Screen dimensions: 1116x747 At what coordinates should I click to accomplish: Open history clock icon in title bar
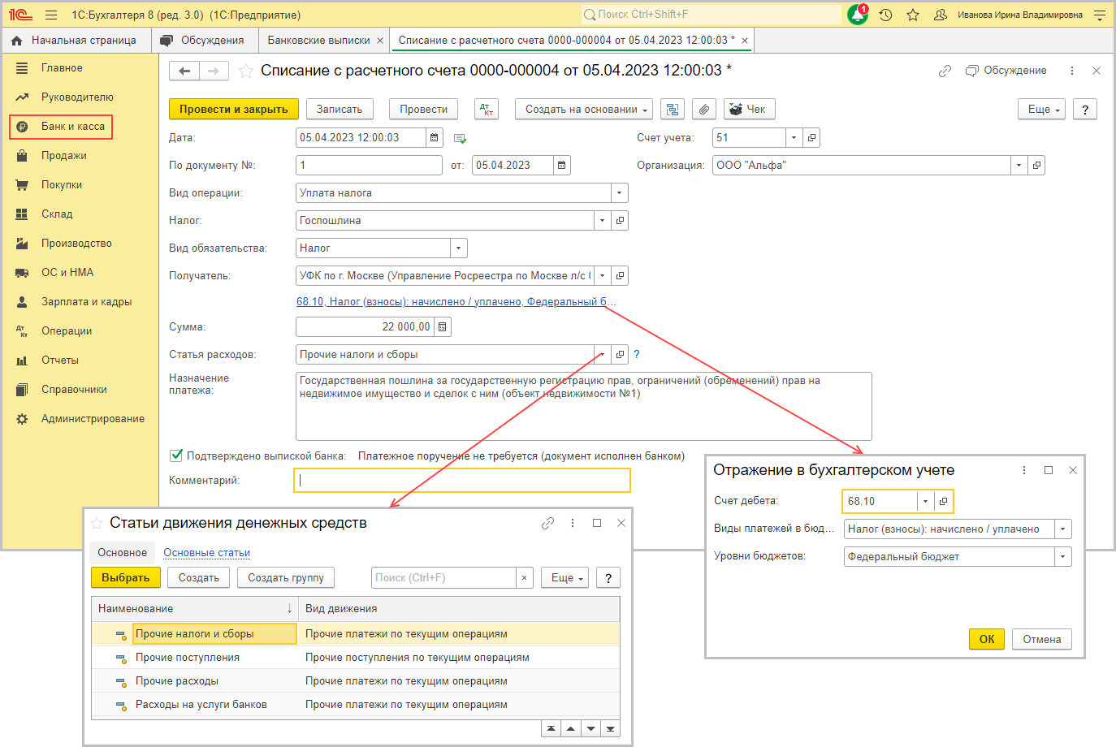(x=886, y=15)
